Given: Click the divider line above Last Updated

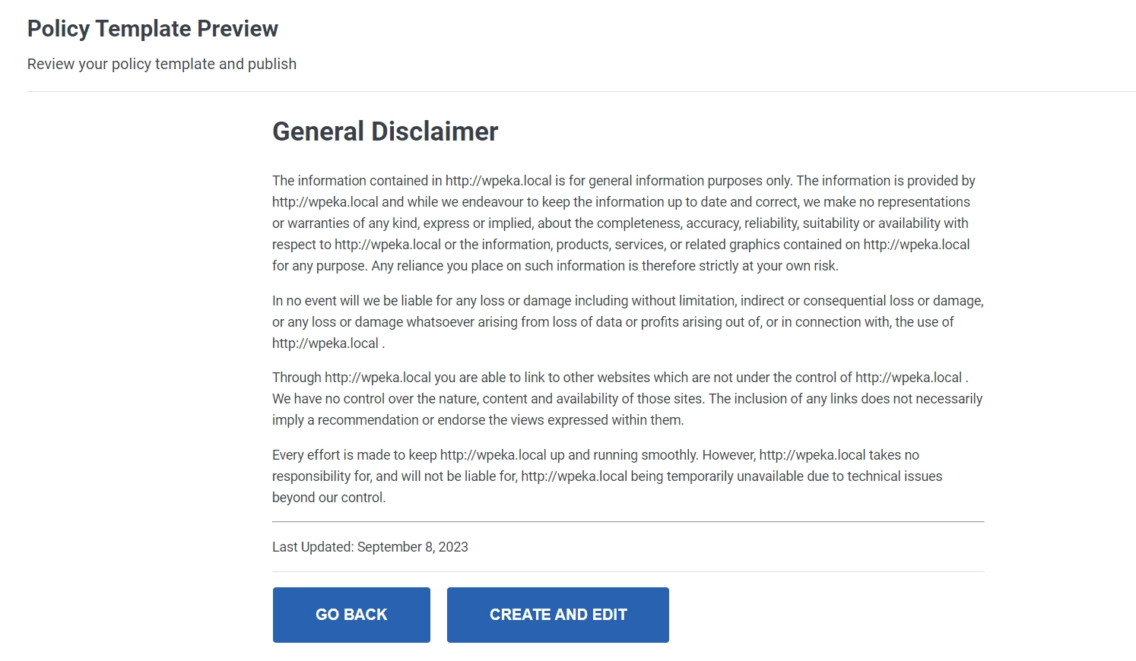Looking at the screenshot, I should pyautogui.click(x=627, y=521).
